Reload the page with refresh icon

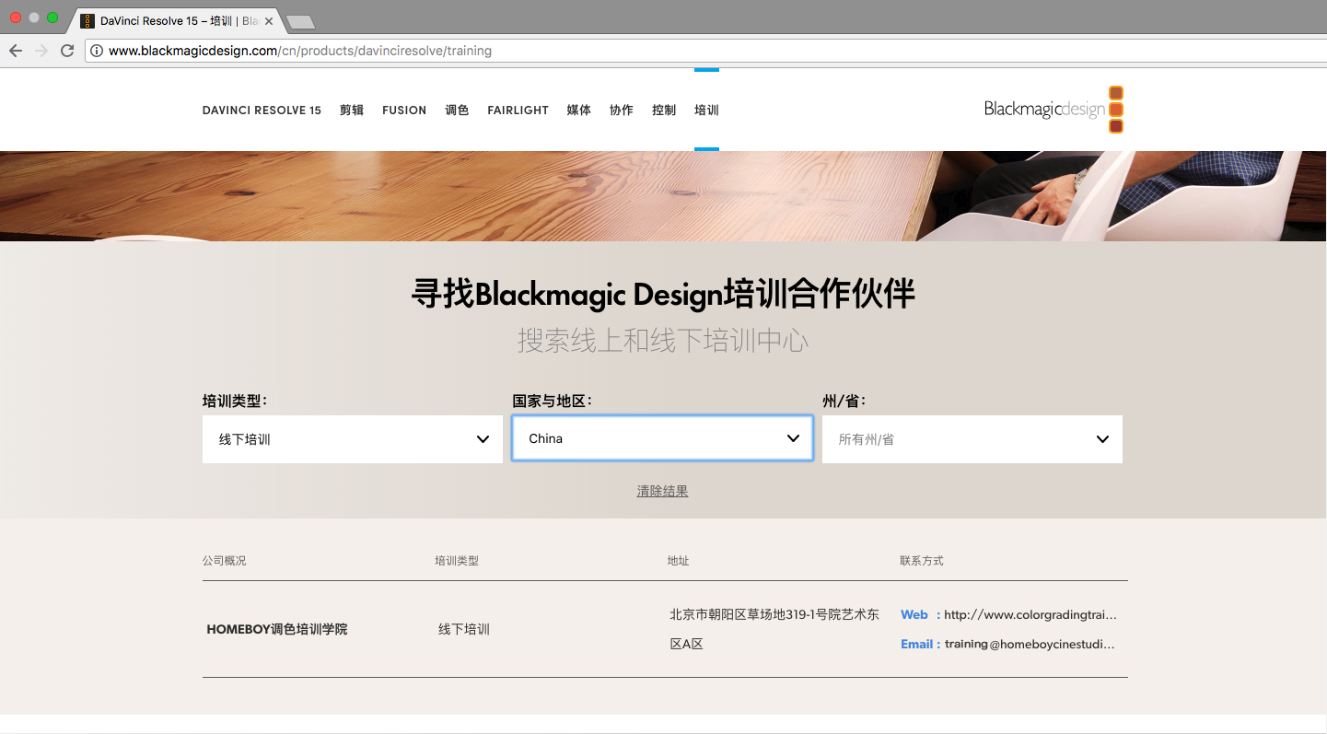(x=67, y=51)
